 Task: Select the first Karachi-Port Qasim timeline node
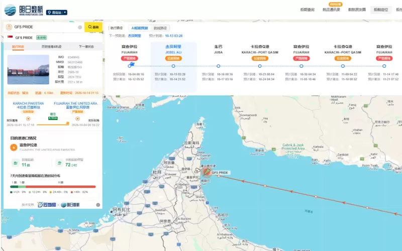260,66
